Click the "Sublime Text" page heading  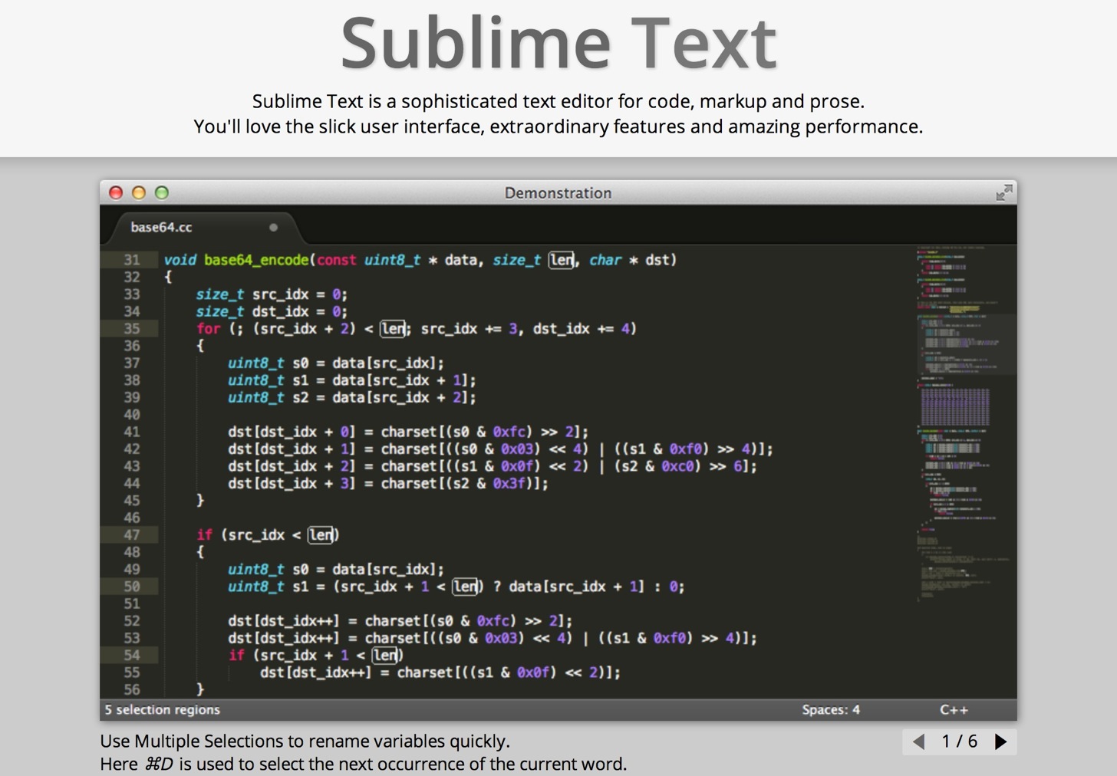click(558, 43)
